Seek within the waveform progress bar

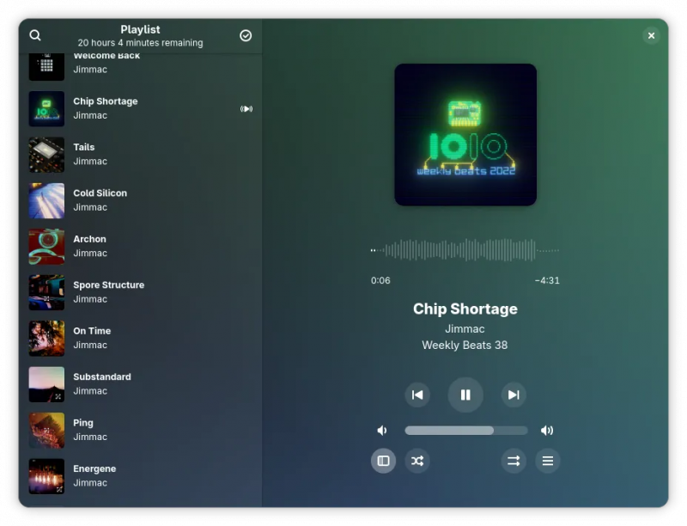465,250
